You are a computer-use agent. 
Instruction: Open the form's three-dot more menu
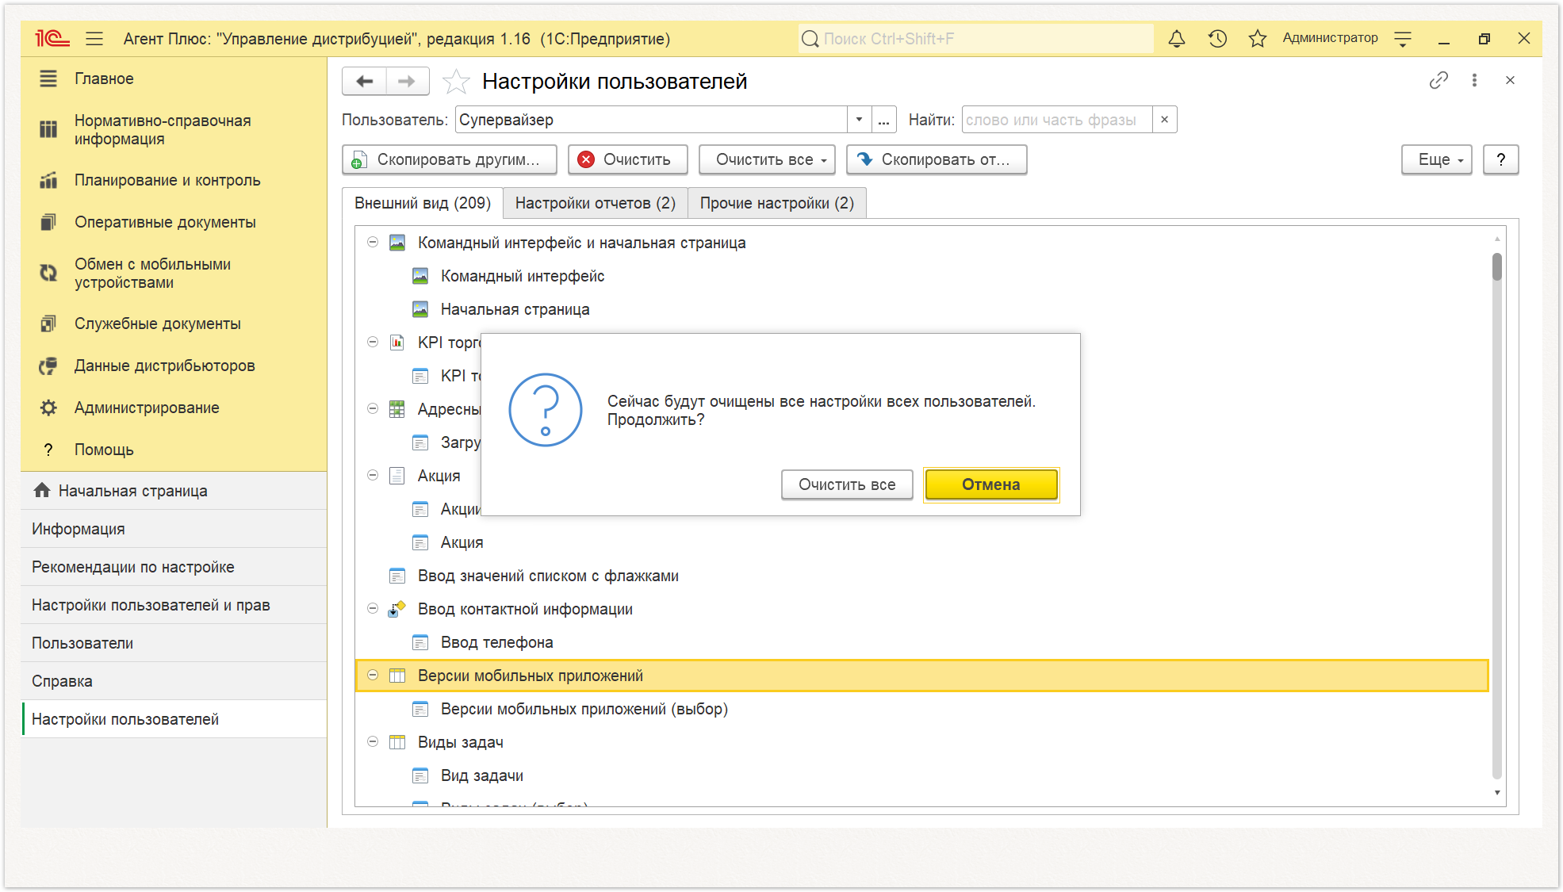(x=1474, y=80)
